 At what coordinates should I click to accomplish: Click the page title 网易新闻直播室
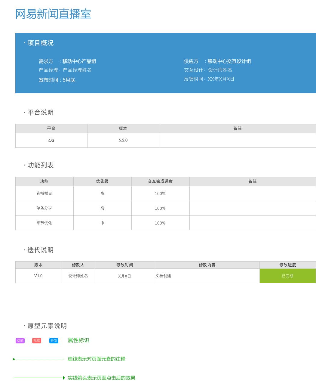(53, 14)
